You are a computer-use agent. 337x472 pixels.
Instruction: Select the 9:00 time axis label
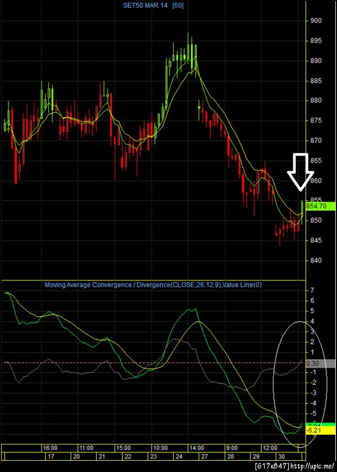232,448
